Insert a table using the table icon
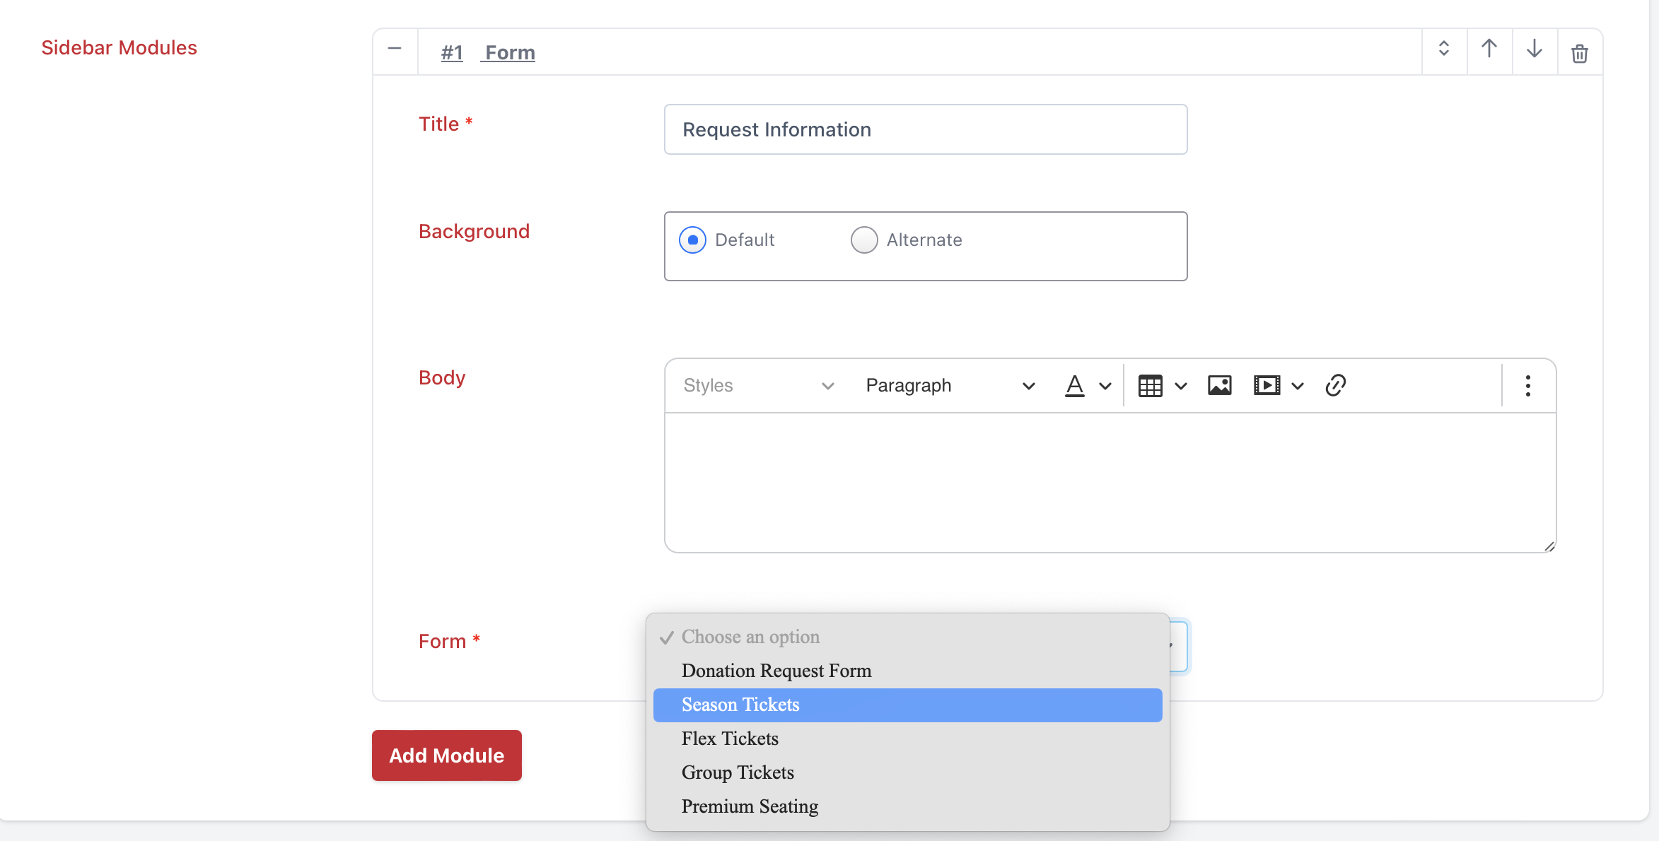The width and height of the screenshot is (1659, 841). (x=1151, y=386)
